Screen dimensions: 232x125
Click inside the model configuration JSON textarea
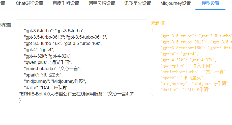pos(82,72)
